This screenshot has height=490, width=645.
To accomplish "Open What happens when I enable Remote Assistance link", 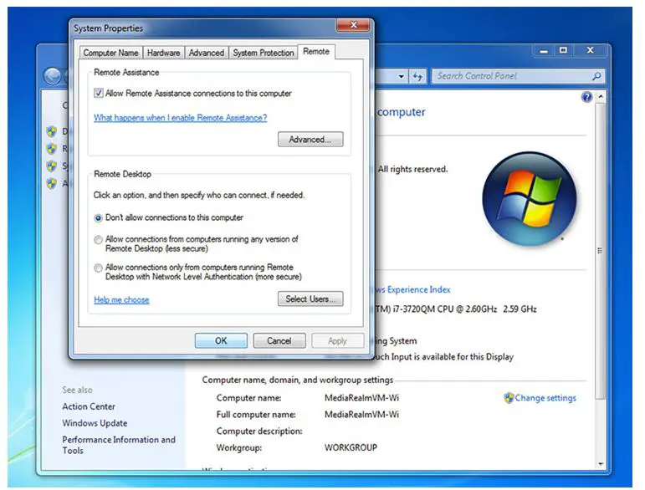I will coord(180,118).
